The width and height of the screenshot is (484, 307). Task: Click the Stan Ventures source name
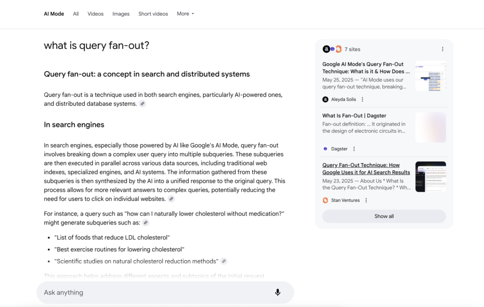click(346, 200)
